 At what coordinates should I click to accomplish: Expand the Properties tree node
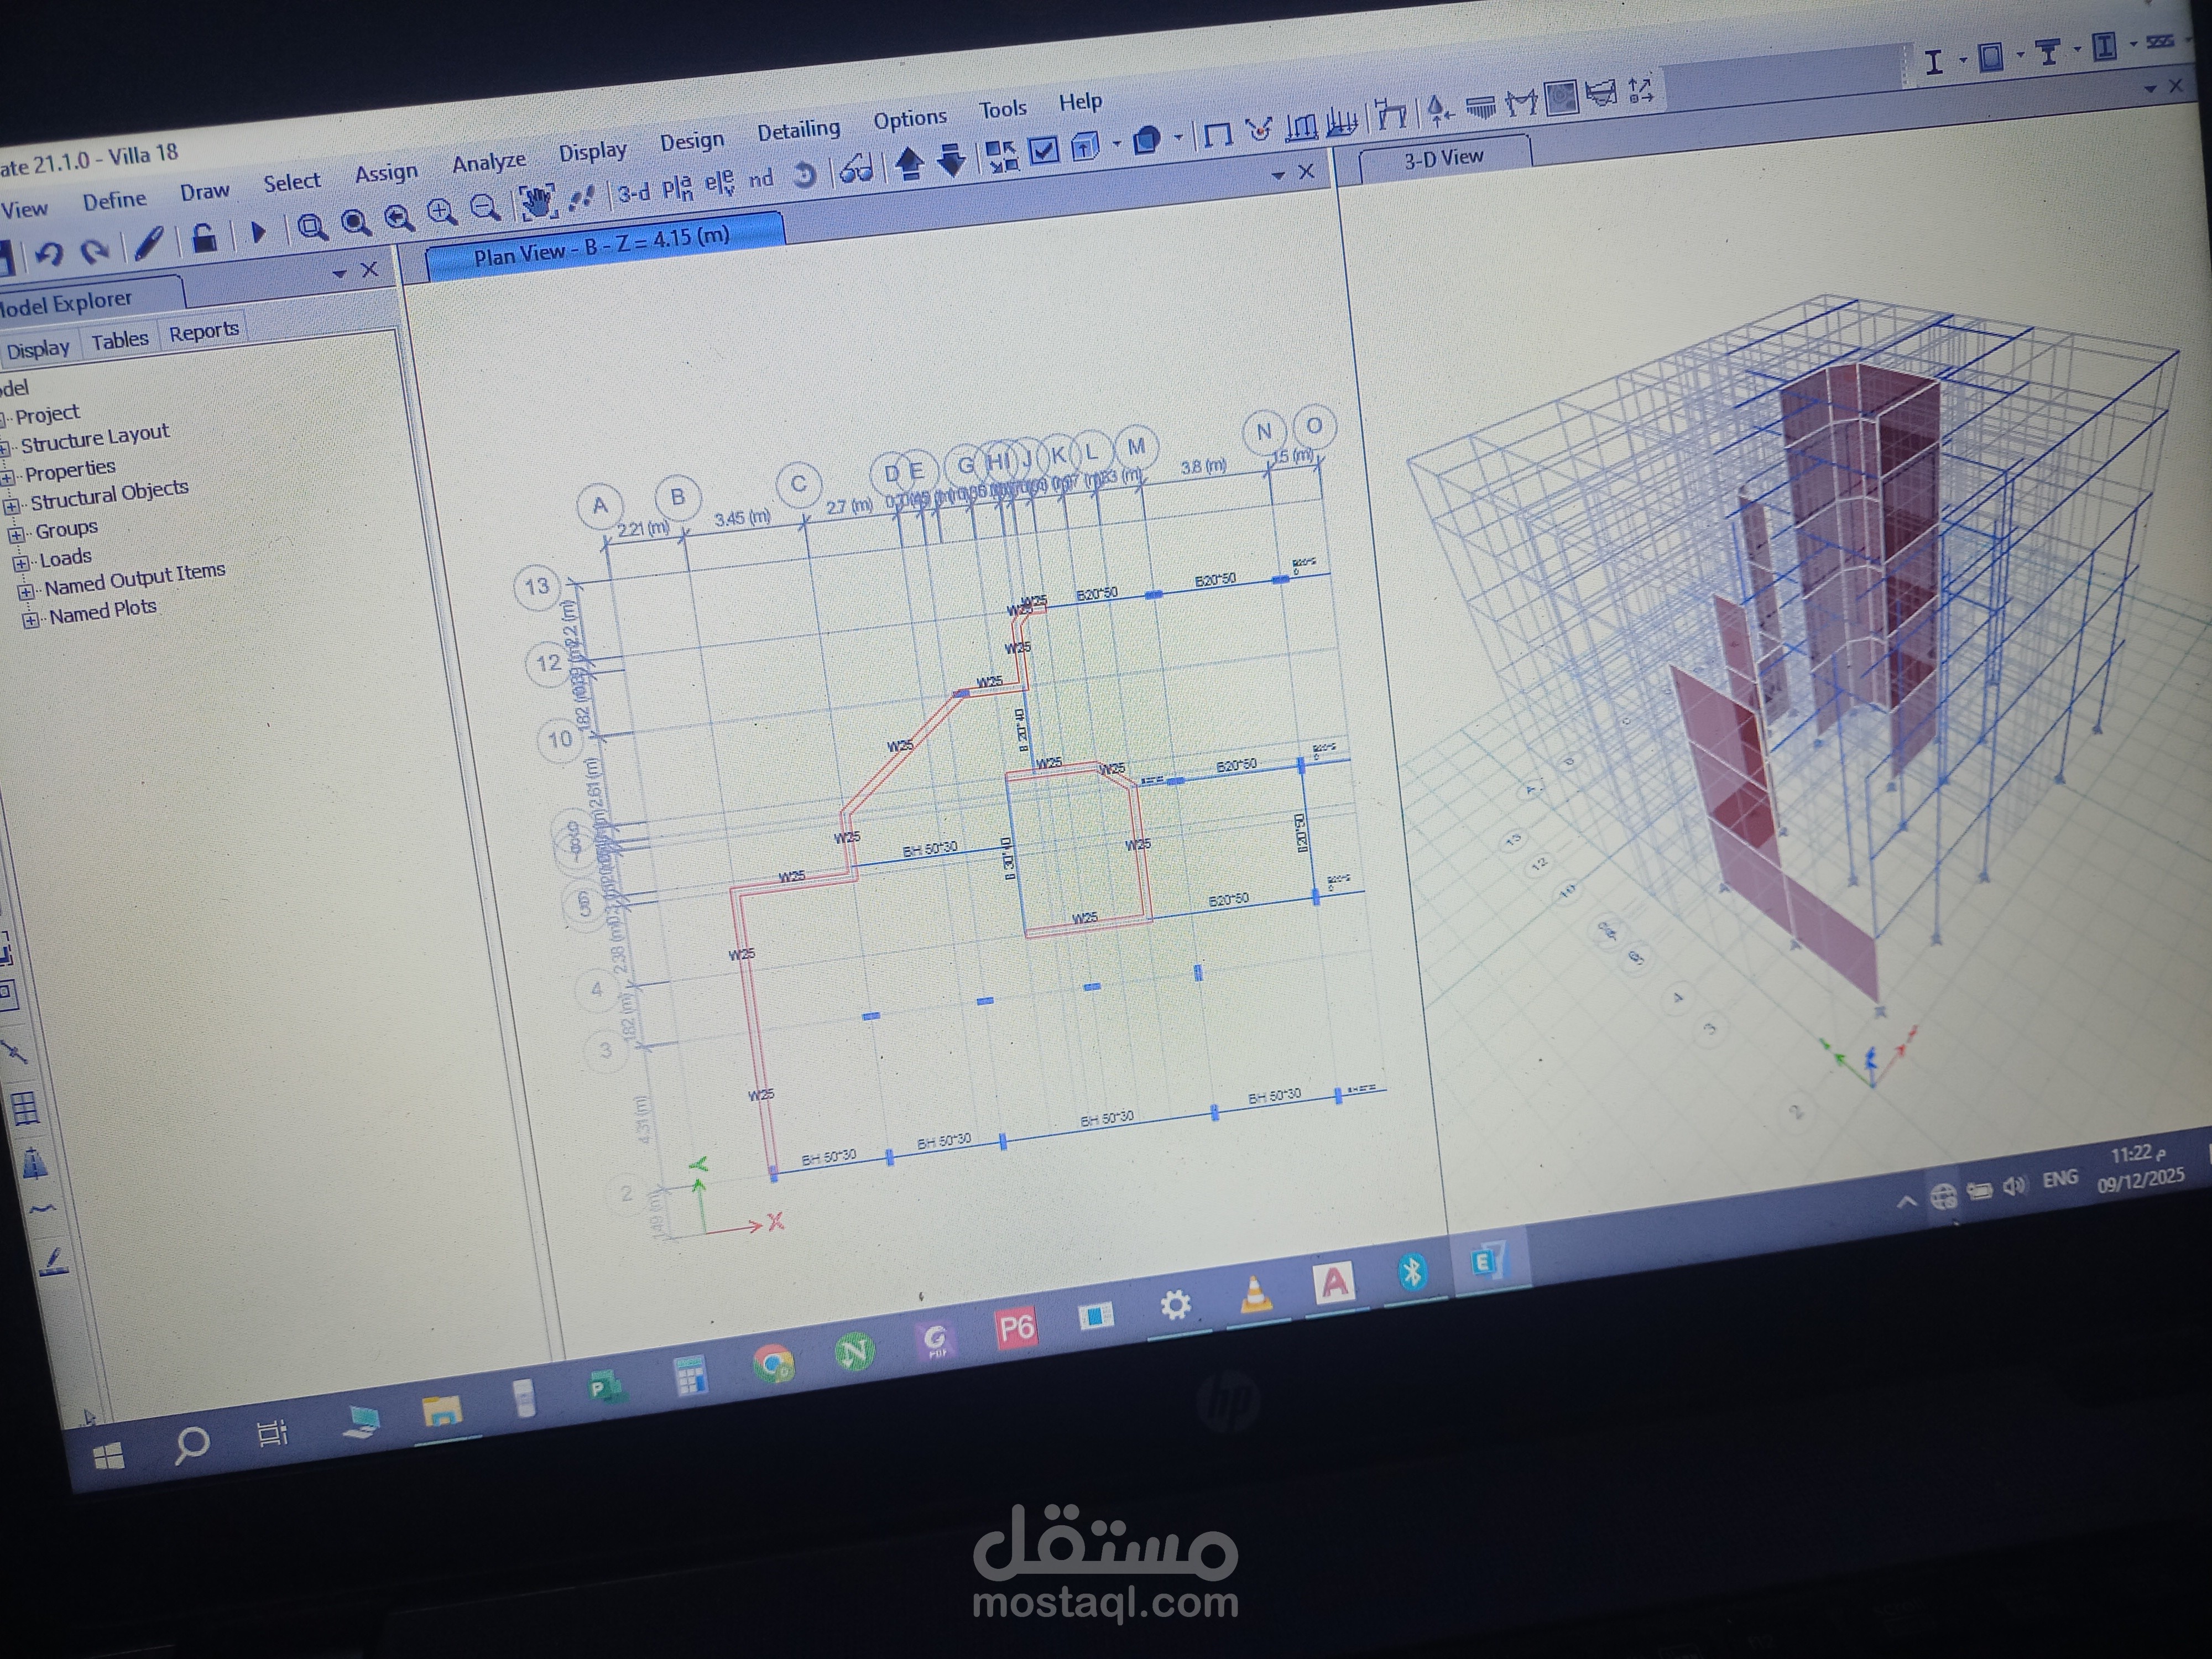click(x=6, y=477)
